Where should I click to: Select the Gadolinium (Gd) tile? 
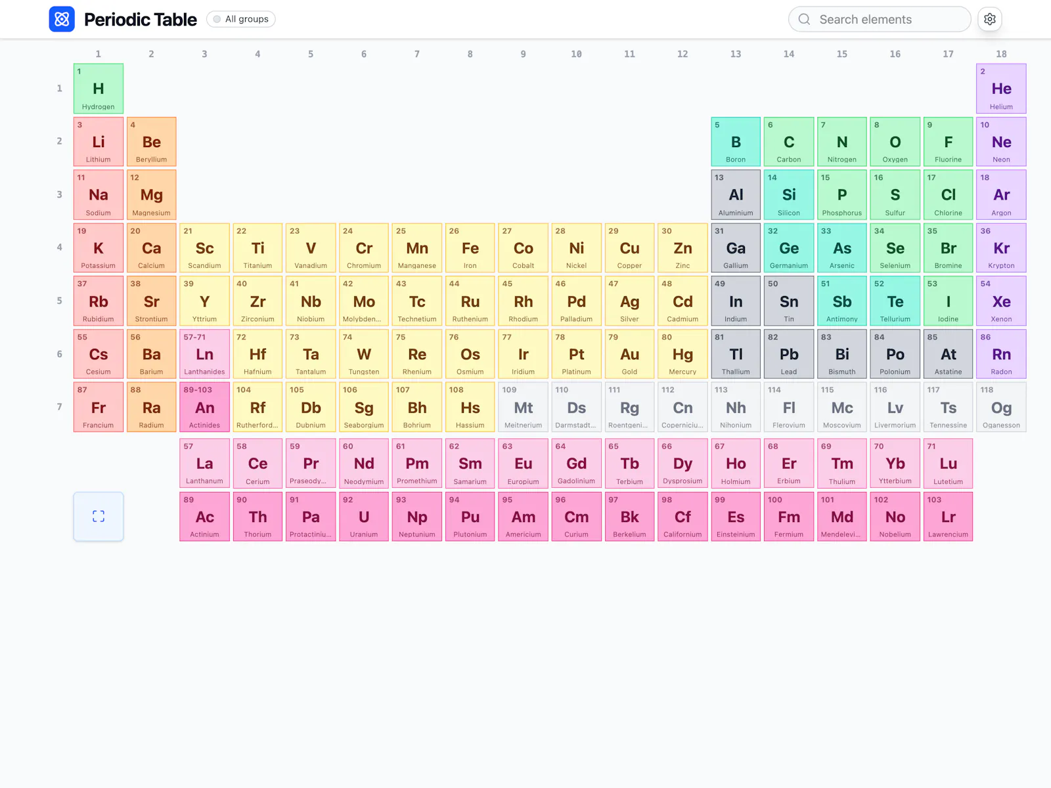[x=576, y=463]
